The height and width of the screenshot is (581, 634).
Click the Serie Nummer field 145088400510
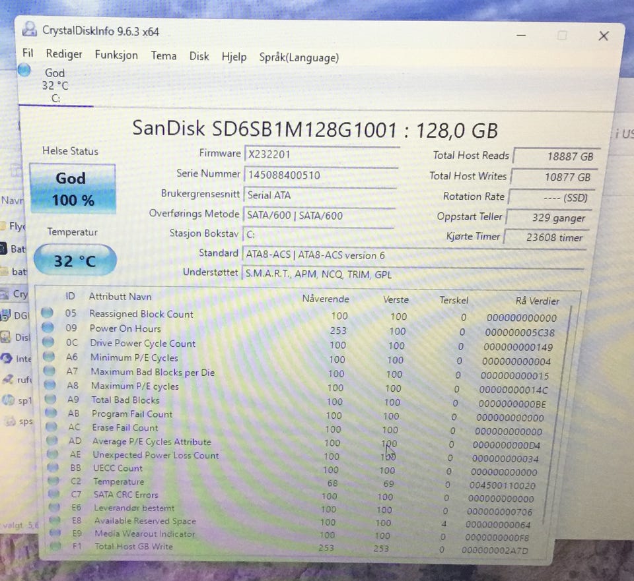[321, 174]
